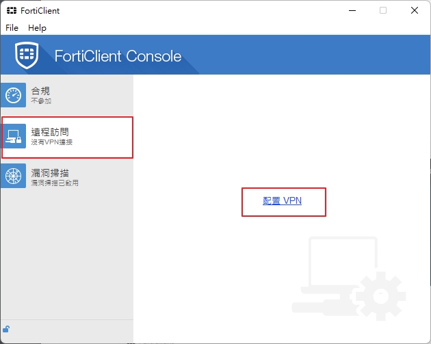Open the File menu

12,28
